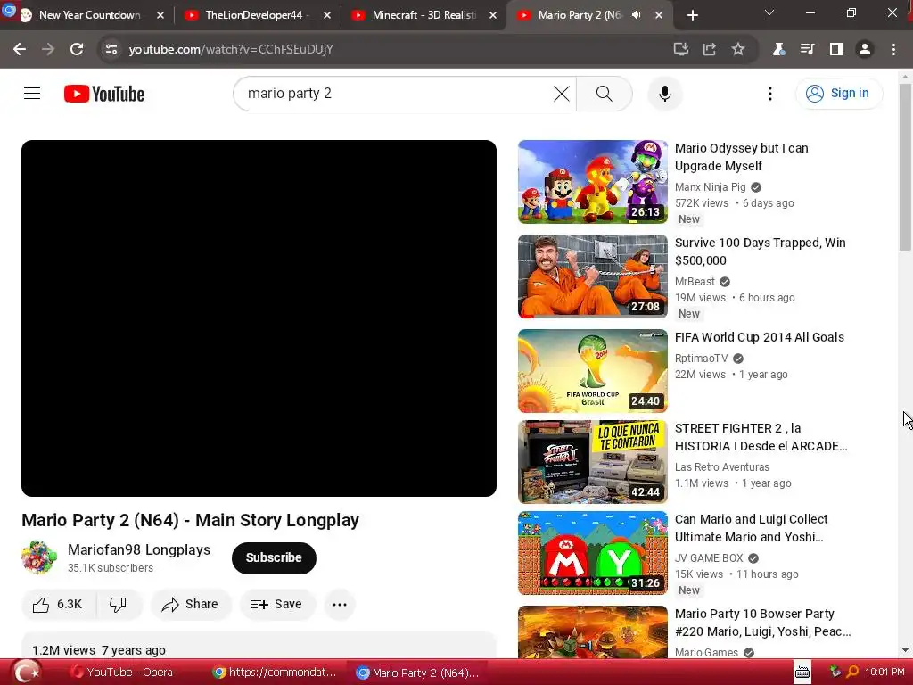Viewport: 913px width, 685px height.
Task: Switch to the commondat... Chrome taskbar window
Action: [x=275, y=673]
